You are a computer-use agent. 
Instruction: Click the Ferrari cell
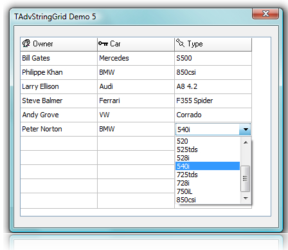pos(136,101)
